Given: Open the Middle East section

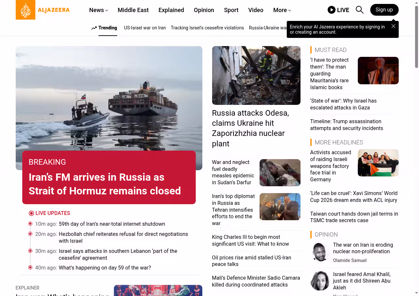Looking at the screenshot, I should coord(133,10).
